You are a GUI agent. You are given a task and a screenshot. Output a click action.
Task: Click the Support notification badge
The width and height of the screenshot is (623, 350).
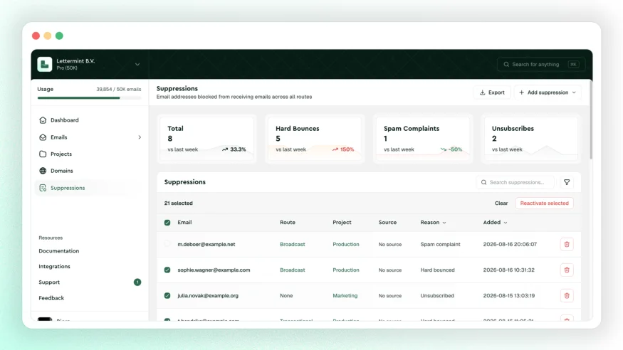(137, 282)
